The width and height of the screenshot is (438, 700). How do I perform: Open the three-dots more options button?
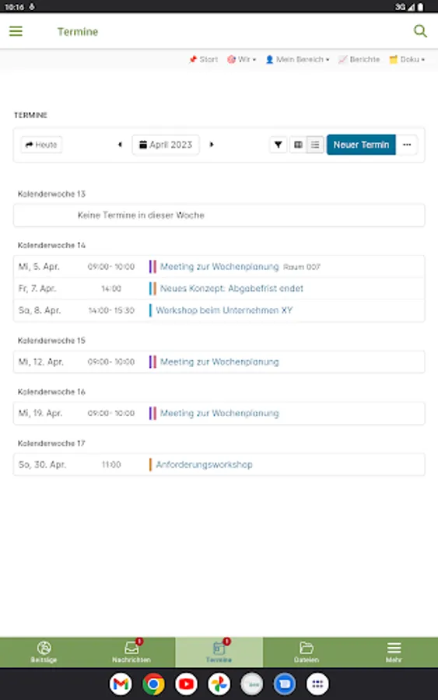click(407, 145)
